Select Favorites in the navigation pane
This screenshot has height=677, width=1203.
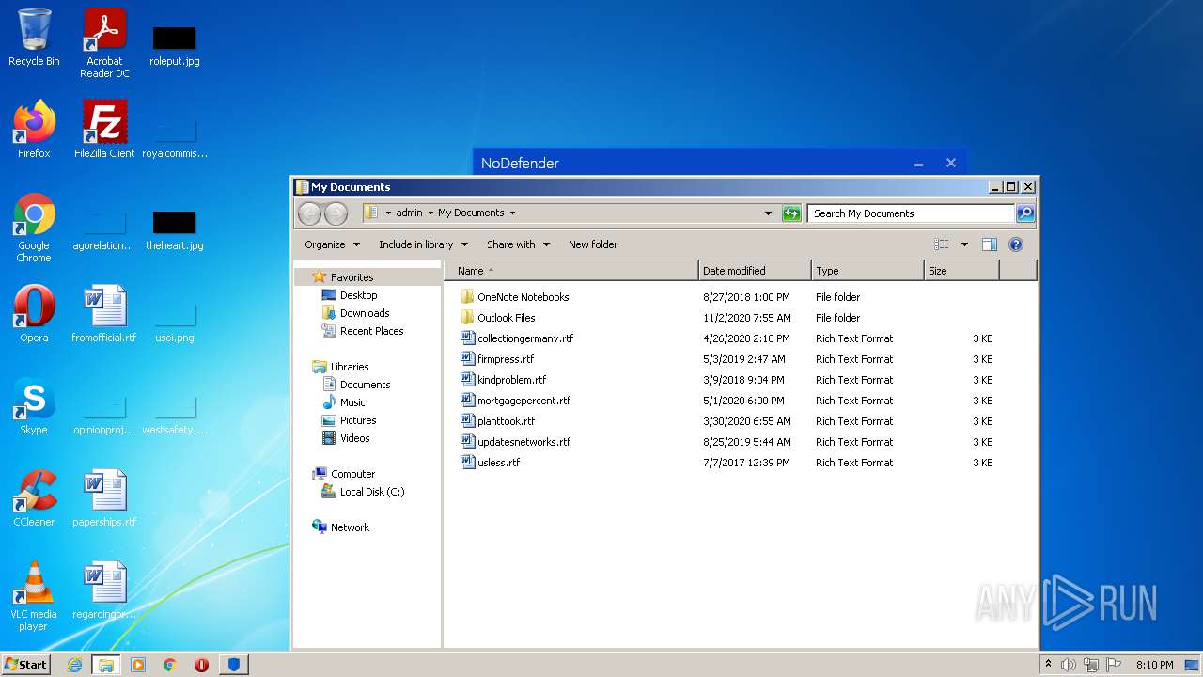pyautogui.click(x=352, y=277)
